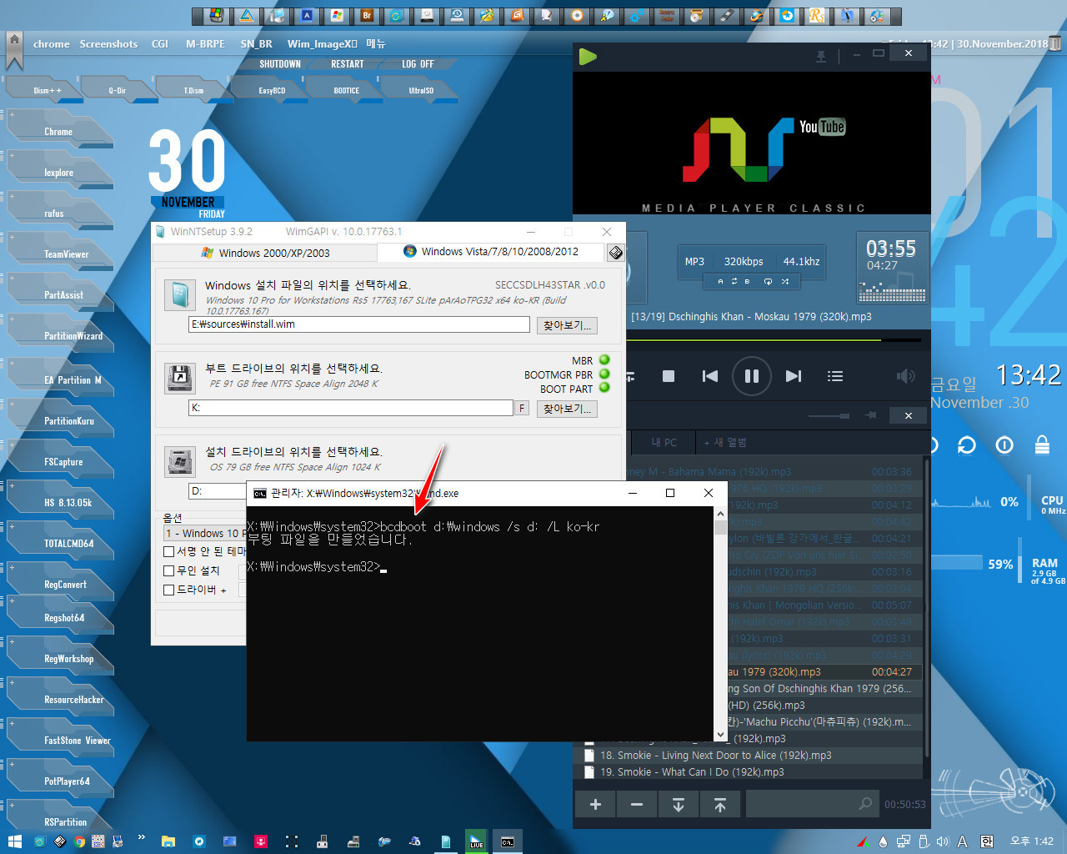Screen dimensions: 1067x854
Task: Open the Chrome sidebar shortcut
Action: point(58,132)
